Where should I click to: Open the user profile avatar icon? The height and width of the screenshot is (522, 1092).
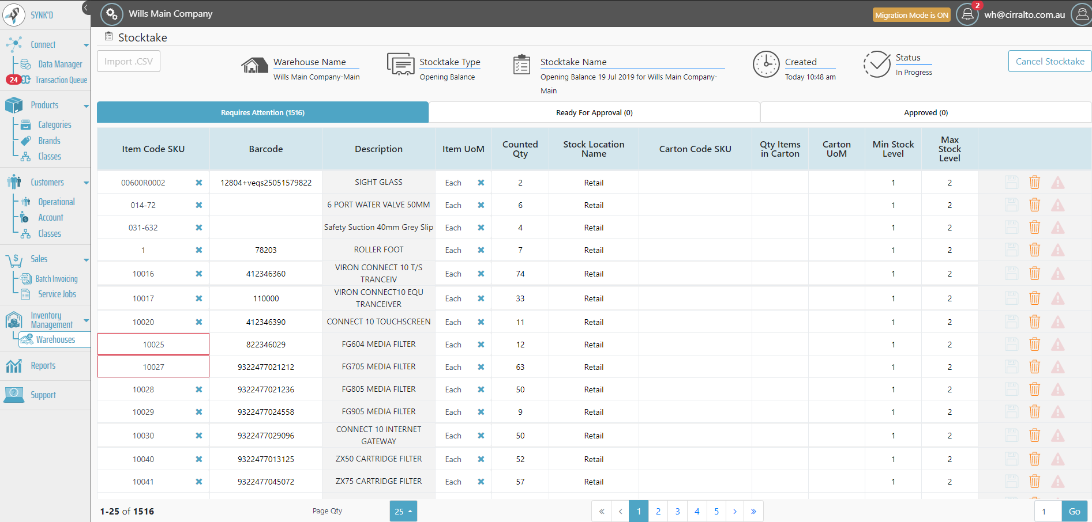click(1080, 14)
